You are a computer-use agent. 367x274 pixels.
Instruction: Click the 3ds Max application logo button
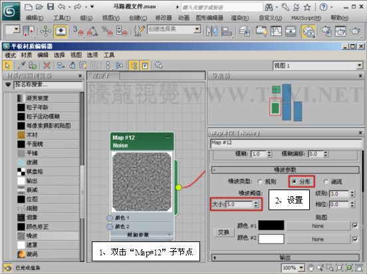pyautogui.click(x=11, y=11)
